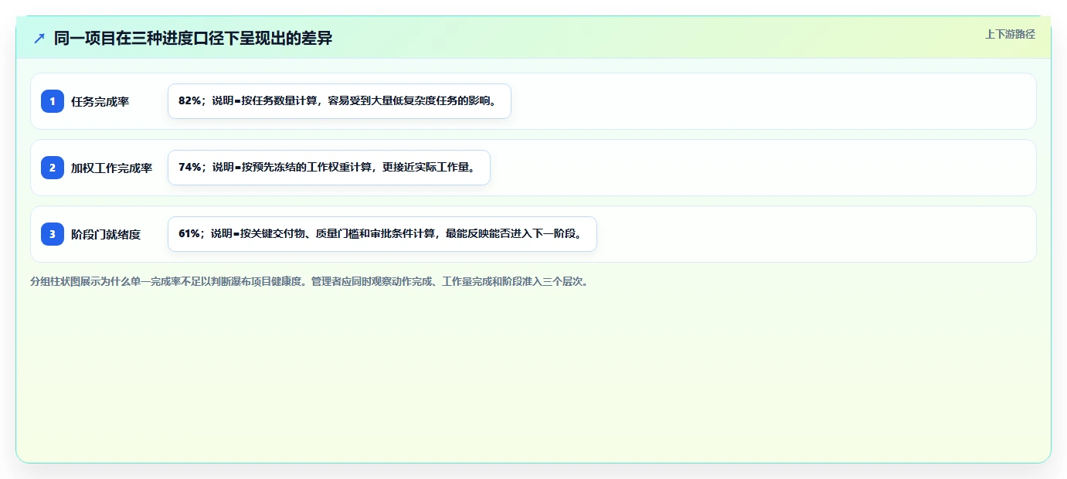Click the 上下游路径 label in the header
This screenshot has width=1067, height=479.
pyautogui.click(x=1010, y=34)
